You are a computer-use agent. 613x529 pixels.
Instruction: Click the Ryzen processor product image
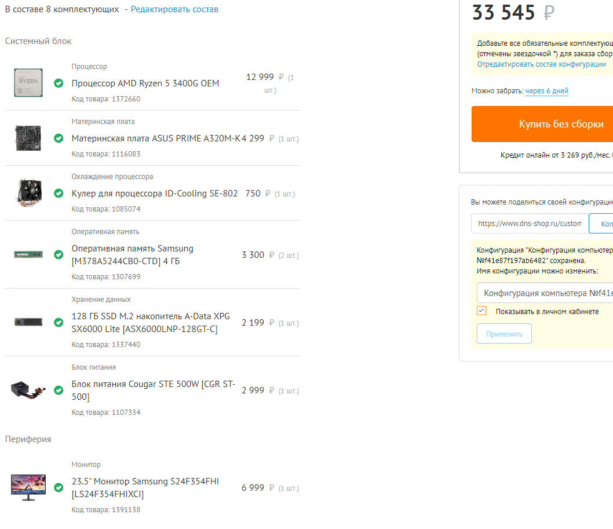pos(28,83)
